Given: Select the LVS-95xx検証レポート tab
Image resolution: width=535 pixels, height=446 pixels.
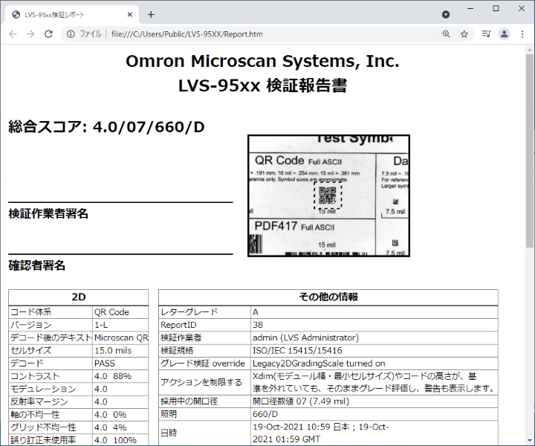Looking at the screenshot, I should click(71, 15).
